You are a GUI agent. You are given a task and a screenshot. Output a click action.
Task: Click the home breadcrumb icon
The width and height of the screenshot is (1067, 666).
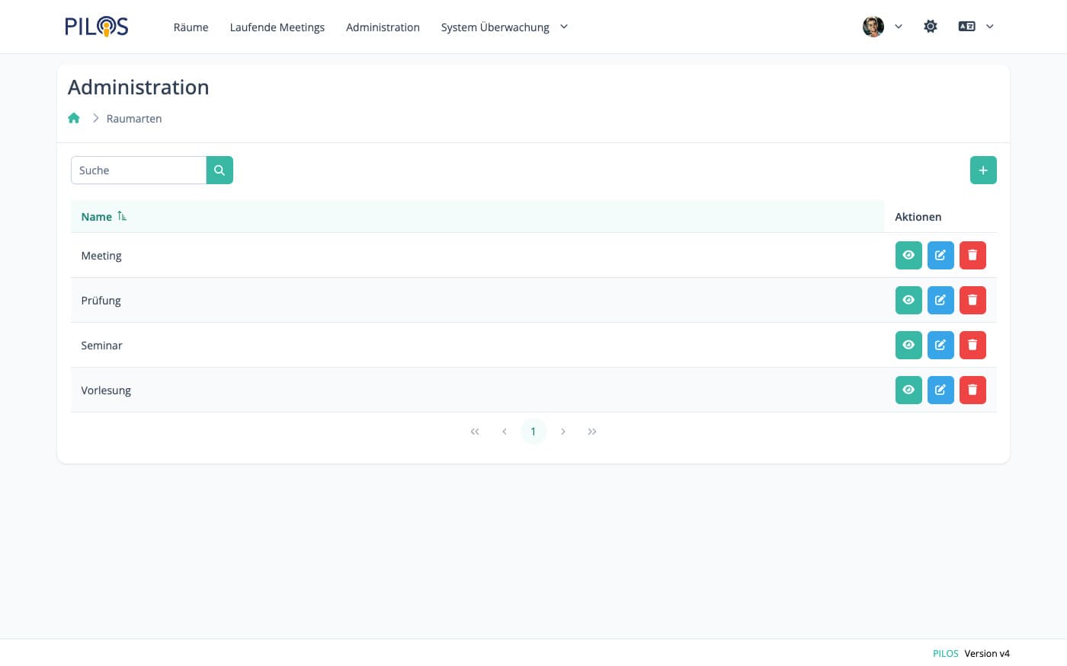point(74,118)
